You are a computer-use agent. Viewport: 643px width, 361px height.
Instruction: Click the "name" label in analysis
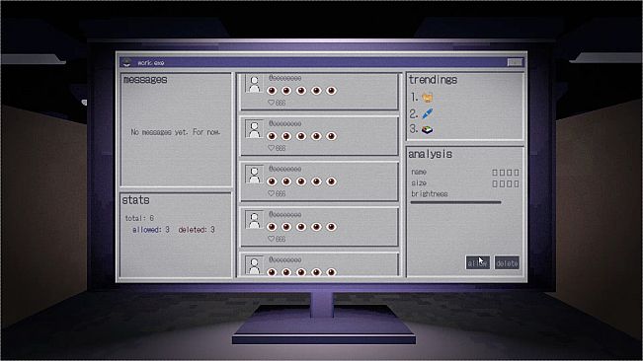pyautogui.click(x=419, y=172)
